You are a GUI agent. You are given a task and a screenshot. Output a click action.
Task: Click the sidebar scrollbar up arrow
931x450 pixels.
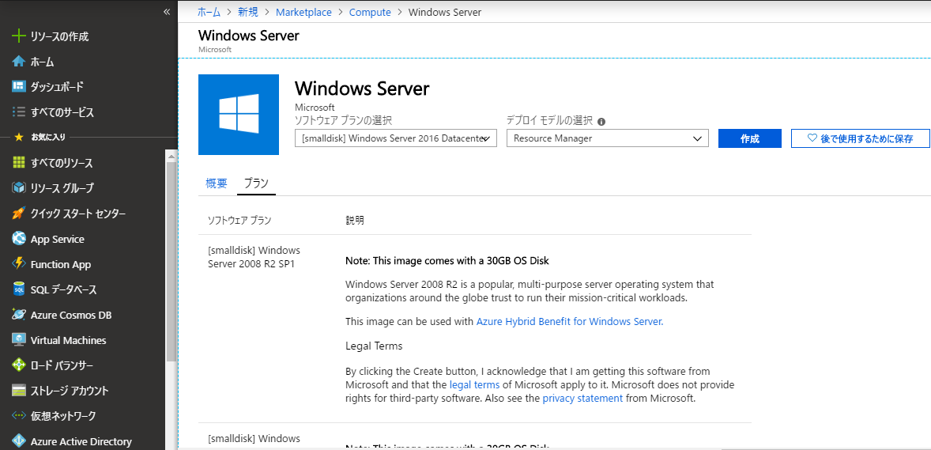click(171, 157)
